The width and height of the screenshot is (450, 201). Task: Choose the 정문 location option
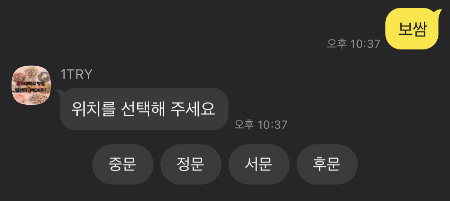pos(191,164)
